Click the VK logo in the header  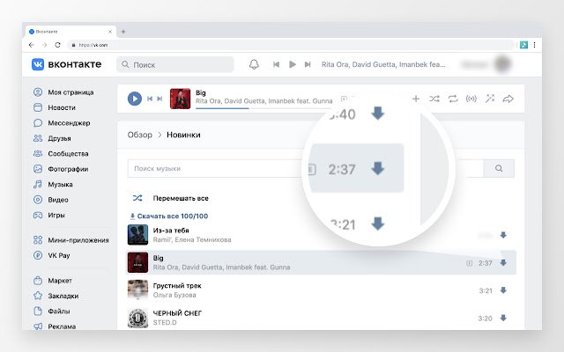coord(38,64)
